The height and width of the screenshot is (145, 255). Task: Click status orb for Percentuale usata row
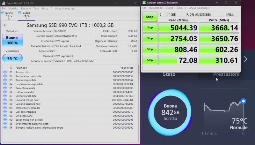[x=5, y=88]
